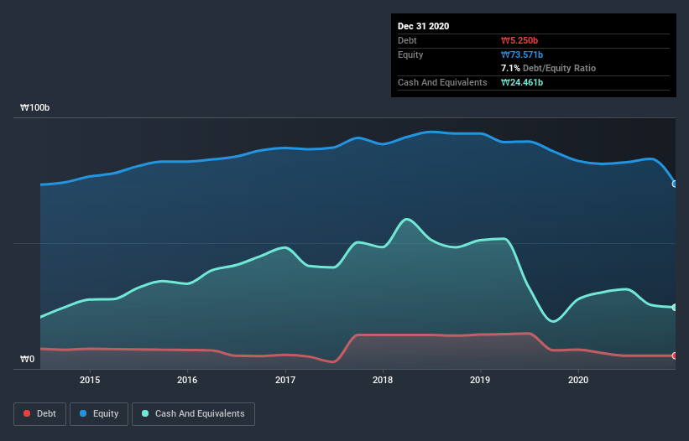This screenshot has width=689, height=441.
Task: Select the Debt endpoint marker at Dec 2020
Action: point(675,355)
